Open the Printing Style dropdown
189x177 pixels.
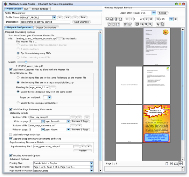tap(91, 163)
